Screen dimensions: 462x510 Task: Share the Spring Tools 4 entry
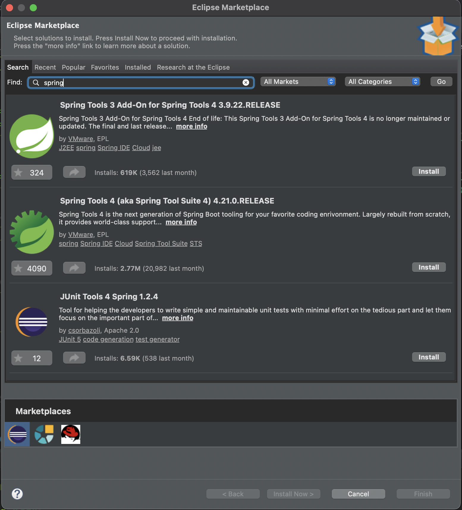coord(74,268)
